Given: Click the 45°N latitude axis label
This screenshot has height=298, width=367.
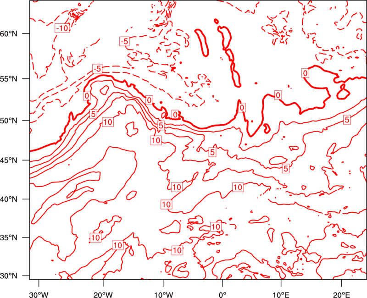Looking at the screenshot, I should pyautogui.click(x=9, y=160).
